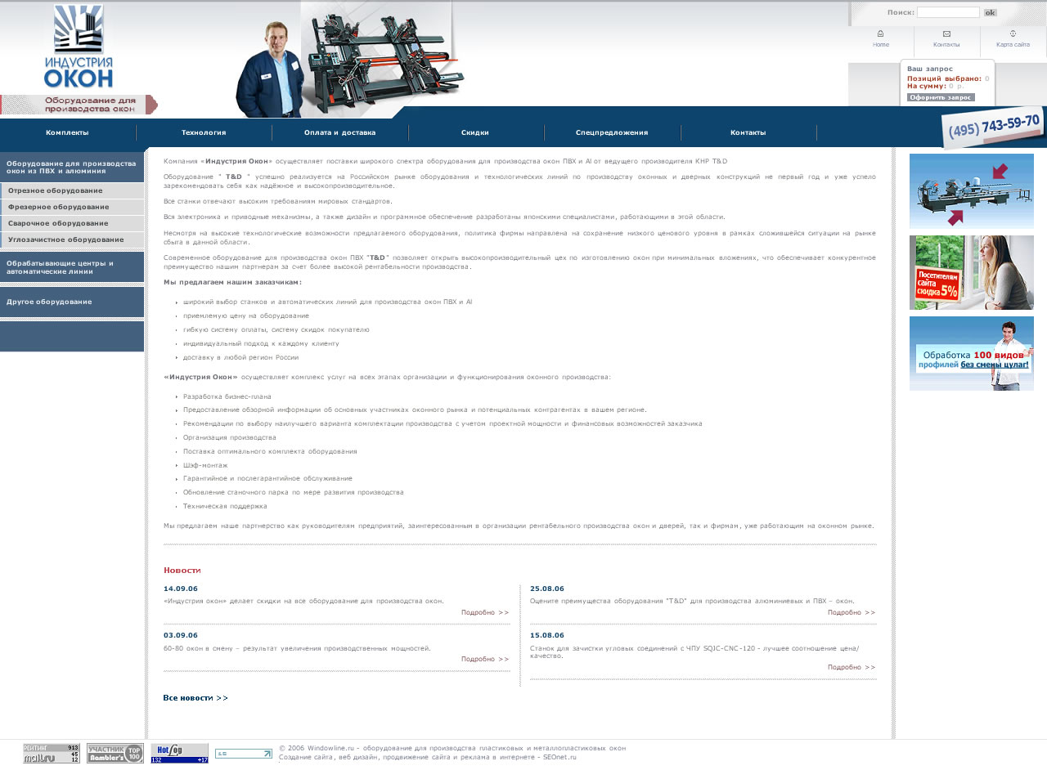Image resolution: width=1047 pixels, height=770 pixels.
Task: Click the news text about 60-80 окон в смену
Action: tap(297, 648)
